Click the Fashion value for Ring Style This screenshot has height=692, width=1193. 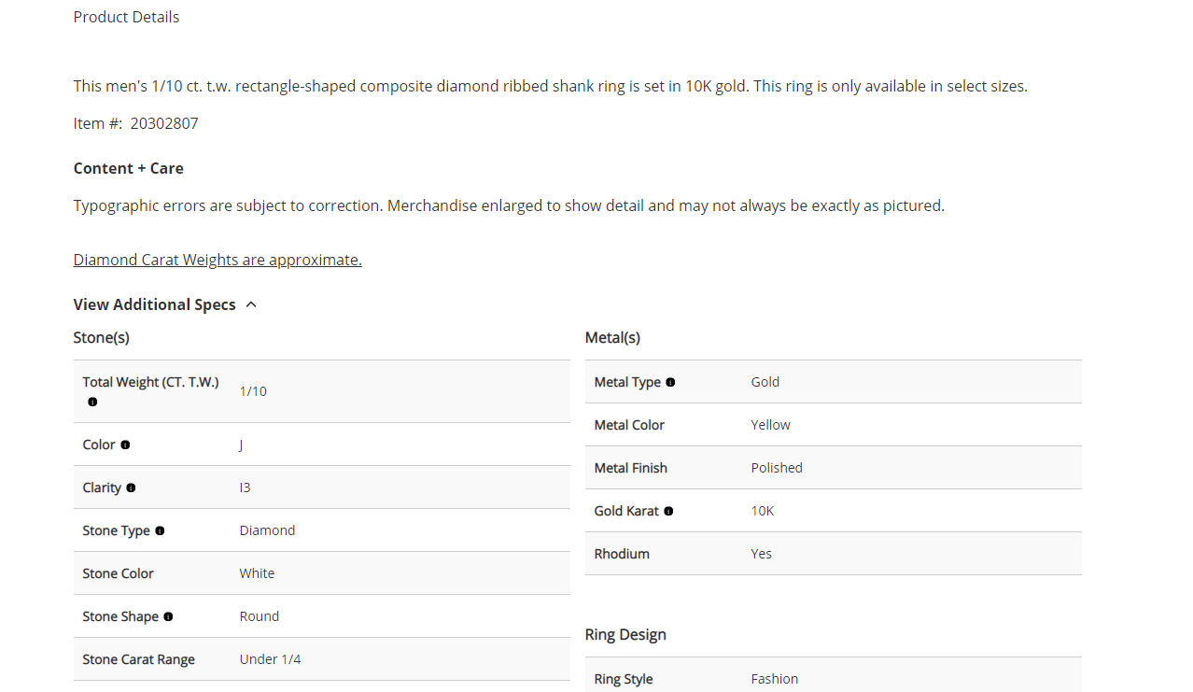(775, 679)
